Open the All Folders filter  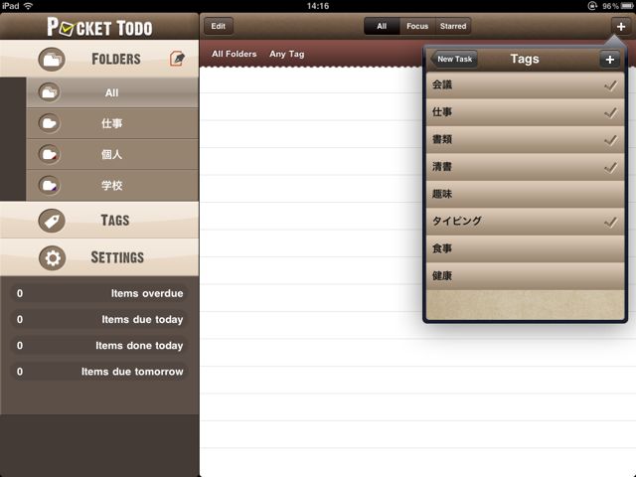pos(235,54)
